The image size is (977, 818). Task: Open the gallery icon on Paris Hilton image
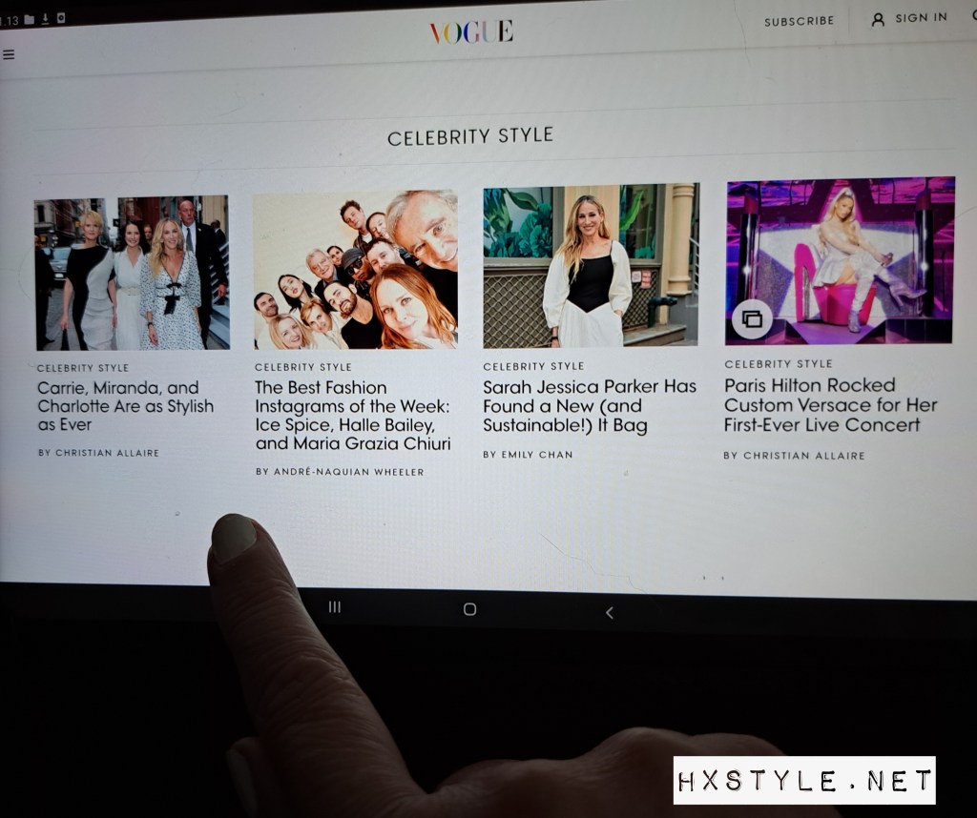point(752,319)
